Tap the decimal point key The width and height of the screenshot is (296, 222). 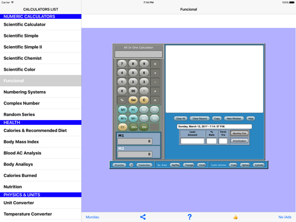point(144,91)
